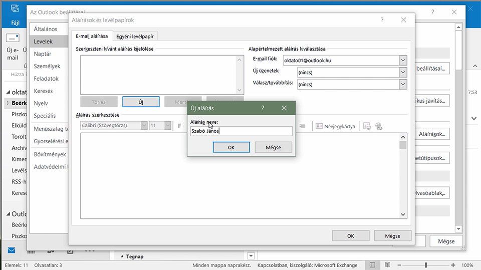The height and width of the screenshot is (270, 481).
Task: Click the normal view icon in status bar
Action: (372, 265)
